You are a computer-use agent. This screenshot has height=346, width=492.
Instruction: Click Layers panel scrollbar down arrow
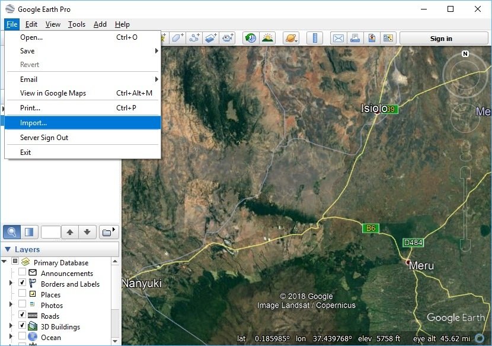coord(115,341)
